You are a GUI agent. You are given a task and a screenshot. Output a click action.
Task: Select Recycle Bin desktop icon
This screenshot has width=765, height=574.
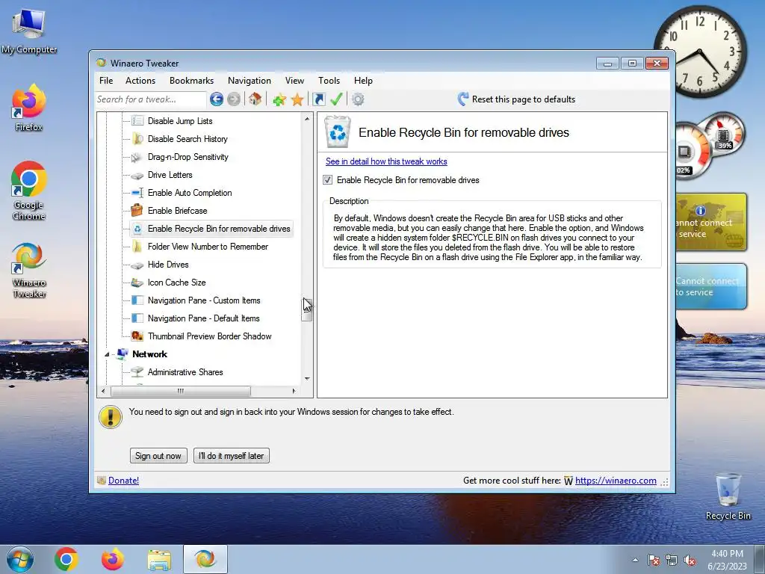click(728, 496)
